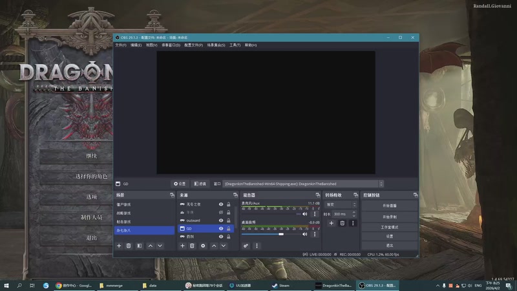Open 设置 in the controls panel
Viewport: 517px width, 291px height.
[390, 236]
